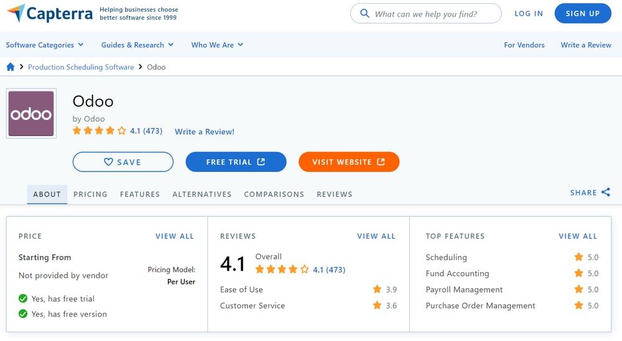The height and width of the screenshot is (341, 622).
Task: Expand the Who We Are dropdown
Action: [x=217, y=45]
